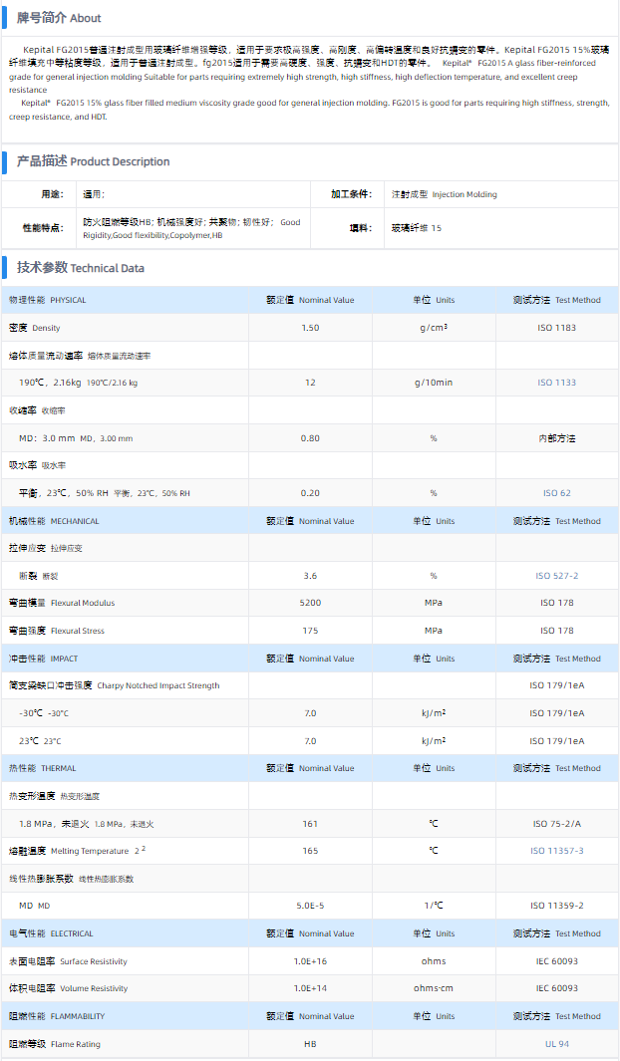Image resolution: width=620 pixels, height=1061 pixels.
Task: Select the 技术参数 Technical Data heading
Action: [x=80, y=268]
